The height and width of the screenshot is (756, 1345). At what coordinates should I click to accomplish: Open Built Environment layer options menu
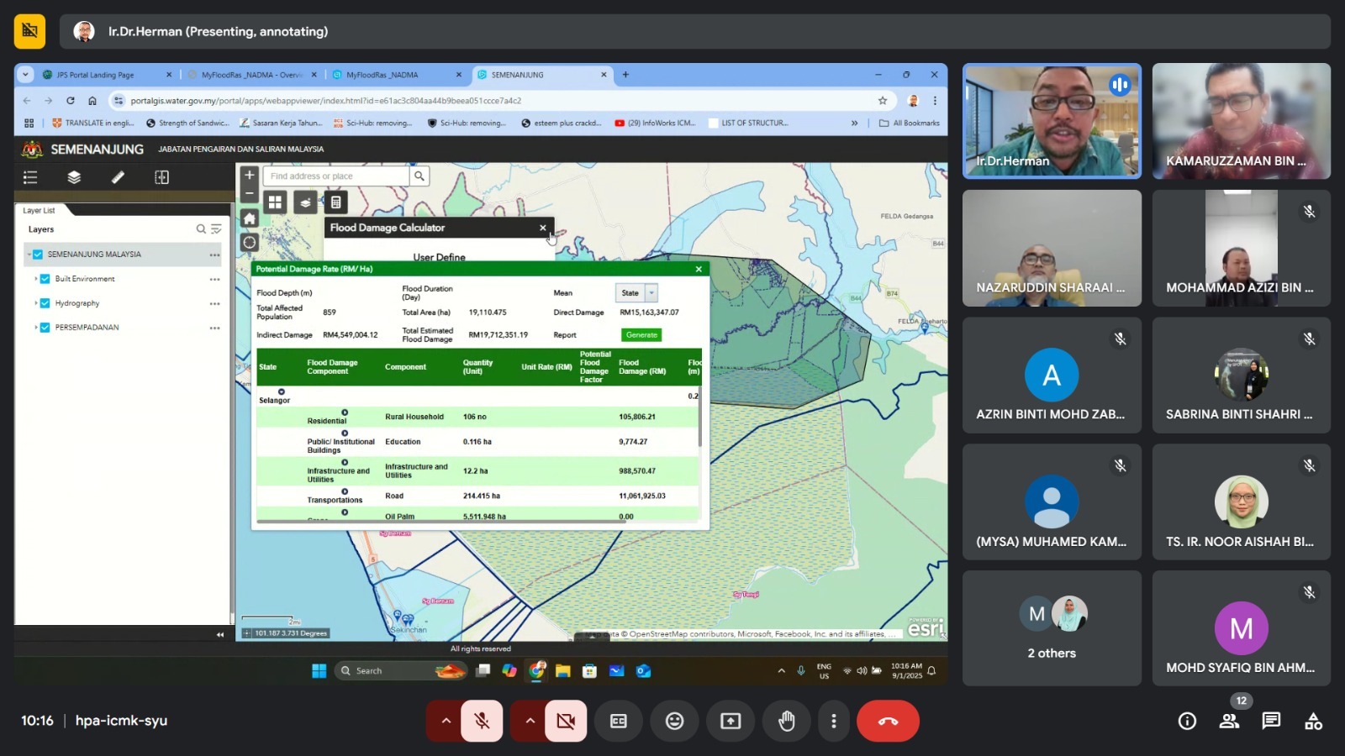pyautogui.click(x=215, y=279)
